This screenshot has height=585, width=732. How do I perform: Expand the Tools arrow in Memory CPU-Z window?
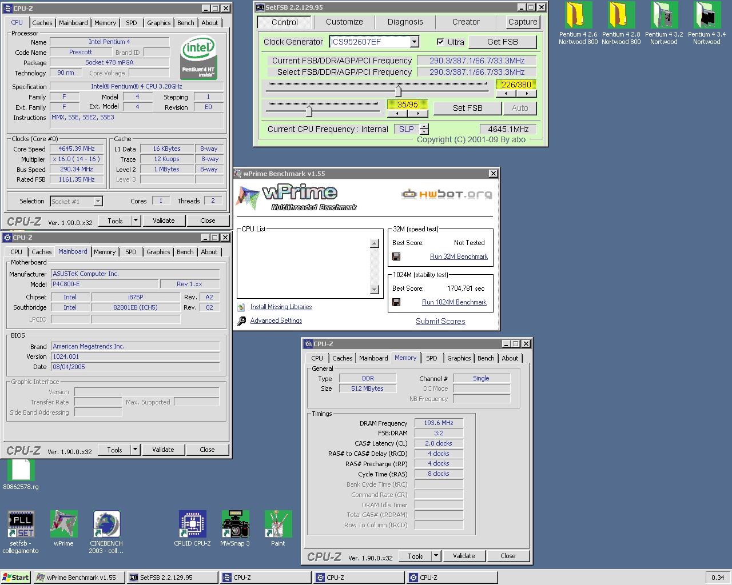436,556
